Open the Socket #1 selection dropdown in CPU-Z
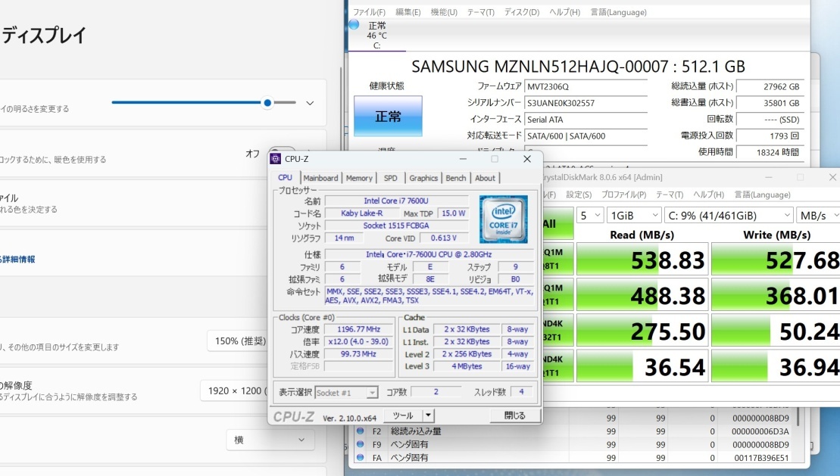The width and height of the screenshot is (840, 476). (346, 393)
